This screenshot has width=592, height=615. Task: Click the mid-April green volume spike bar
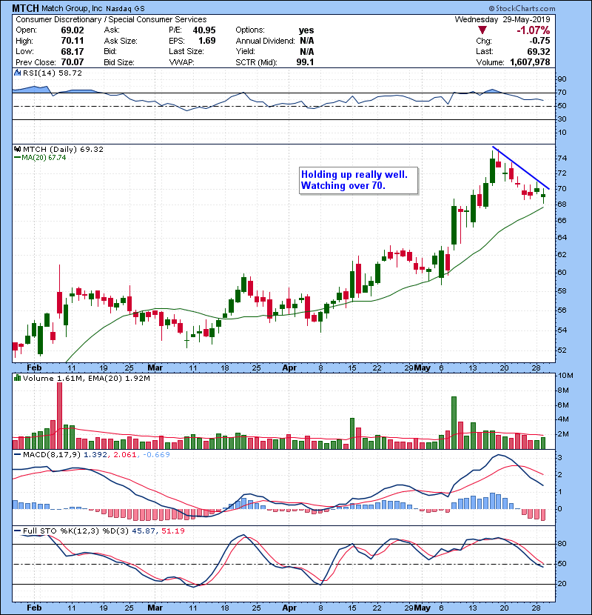(351, 433)
